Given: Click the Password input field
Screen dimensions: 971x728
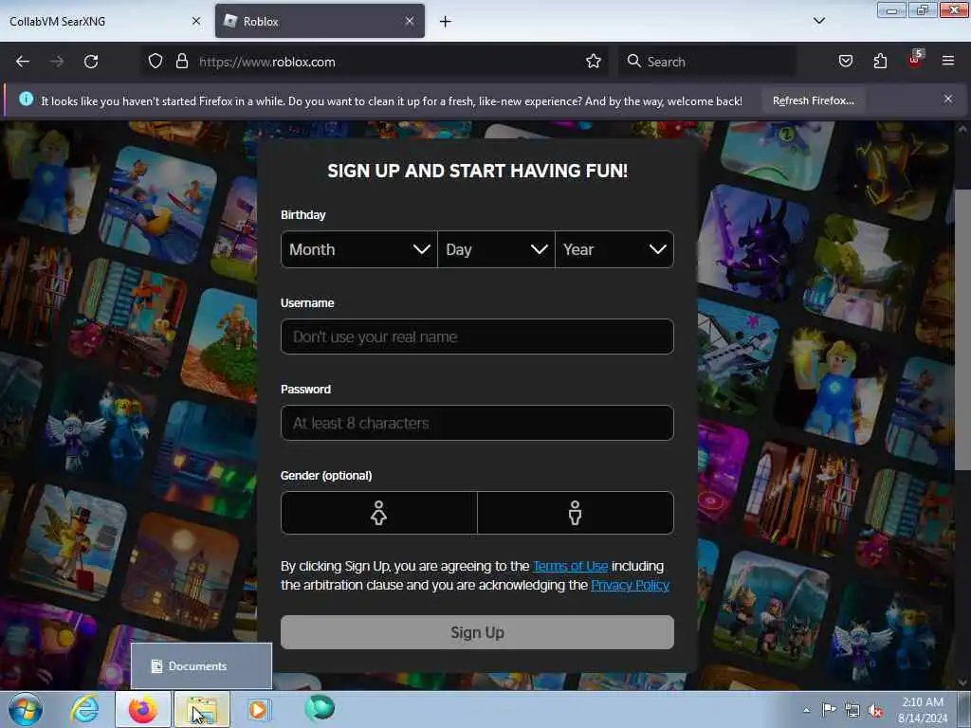Looking at the screenshot, I should point(477,423).
